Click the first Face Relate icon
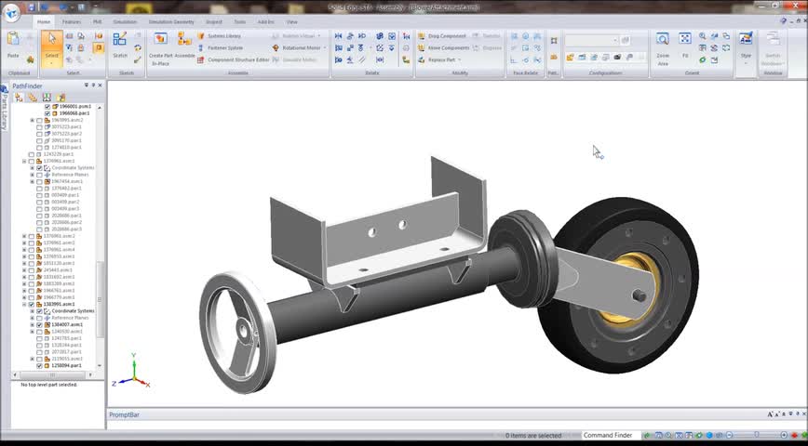The width and height of the screenshot is (808, 446). point(514,36)
